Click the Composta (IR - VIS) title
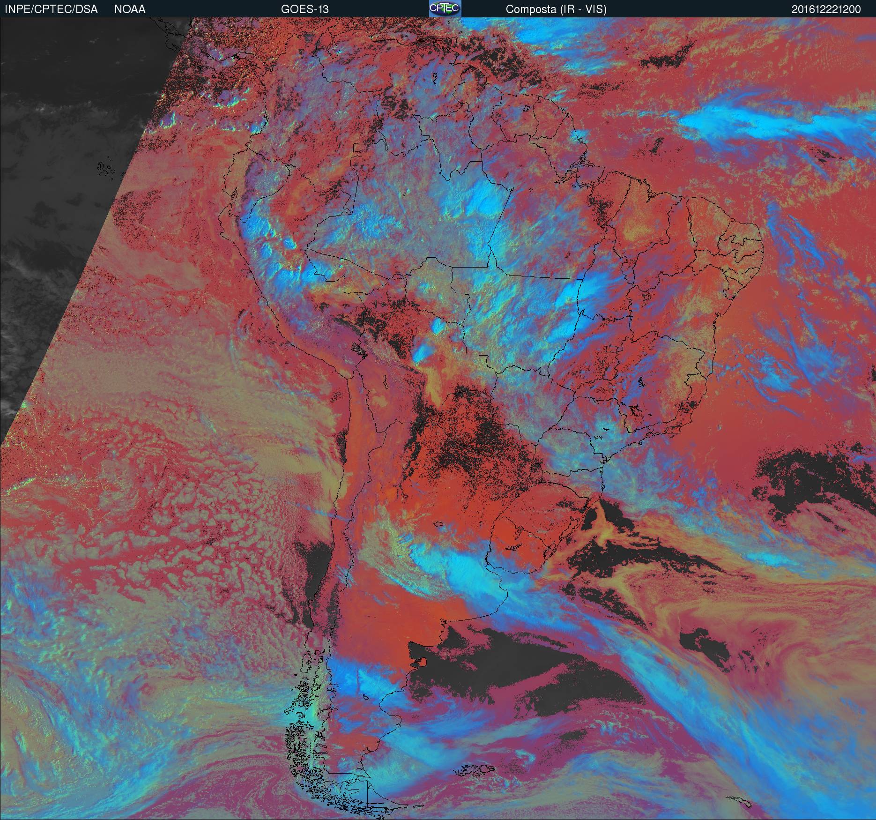 coord(556,9)
